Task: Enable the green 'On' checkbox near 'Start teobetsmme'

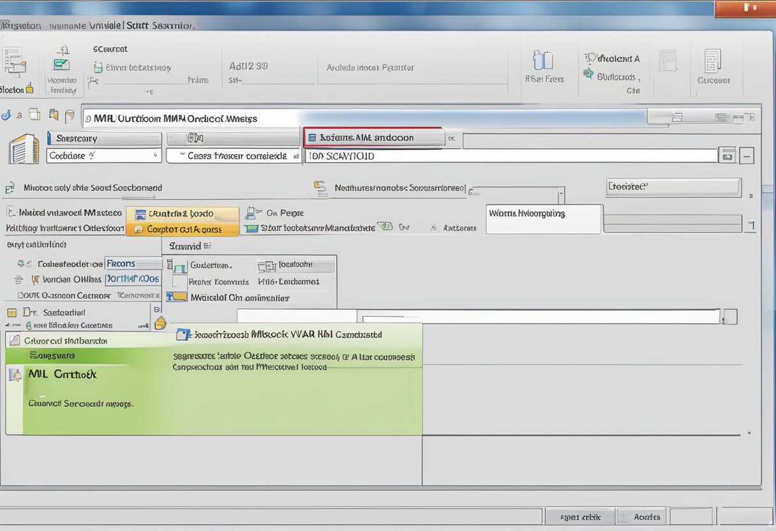Action: 385,226
